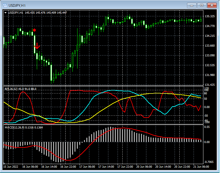Click the 15 Jun 2022 date label
The width and height of the screenshot is (220, 173).
[x=11, y=167]
